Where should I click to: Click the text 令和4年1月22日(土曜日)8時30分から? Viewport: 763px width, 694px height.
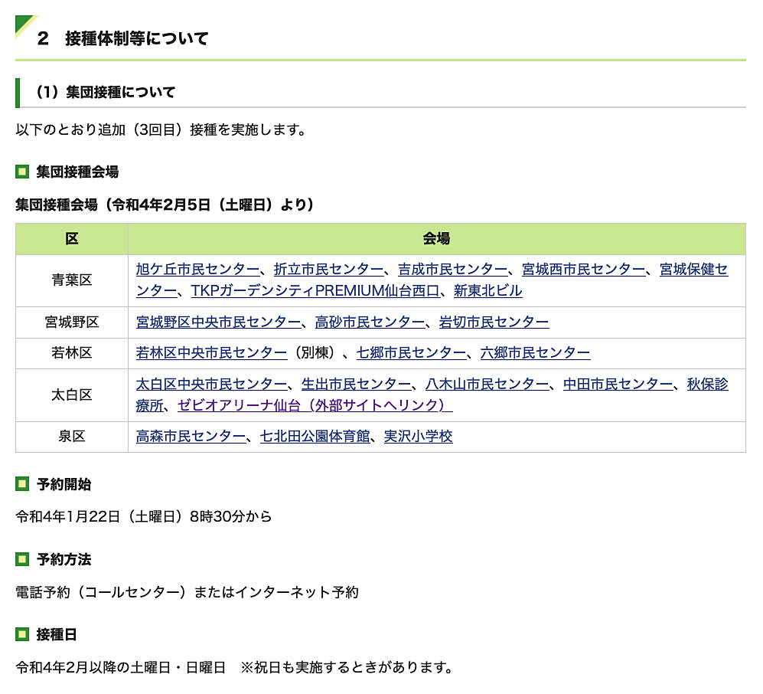tap(144, 517)
